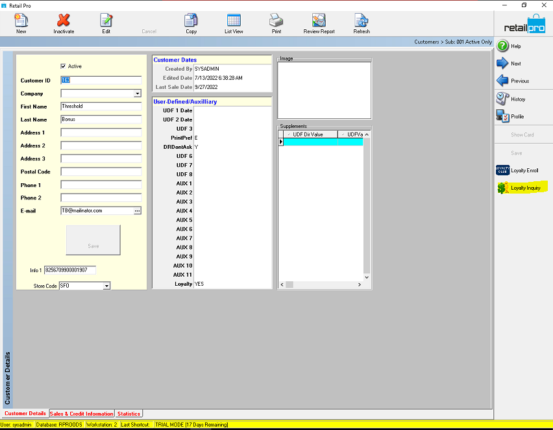Image resolution: width=553 pixels, height=430 pixels.
Task: Click the Supplements horizontal scrollbar thumb
Action: point(289,285)
